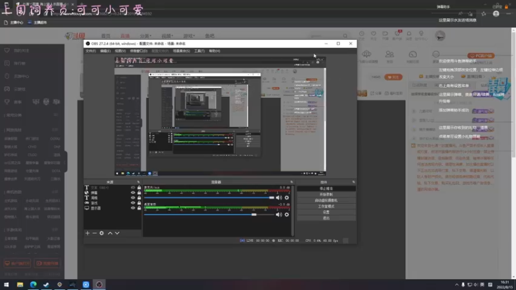Open the Windows Start menu
The height and width of the screenshot is (290, 516).
pos(6,284)
